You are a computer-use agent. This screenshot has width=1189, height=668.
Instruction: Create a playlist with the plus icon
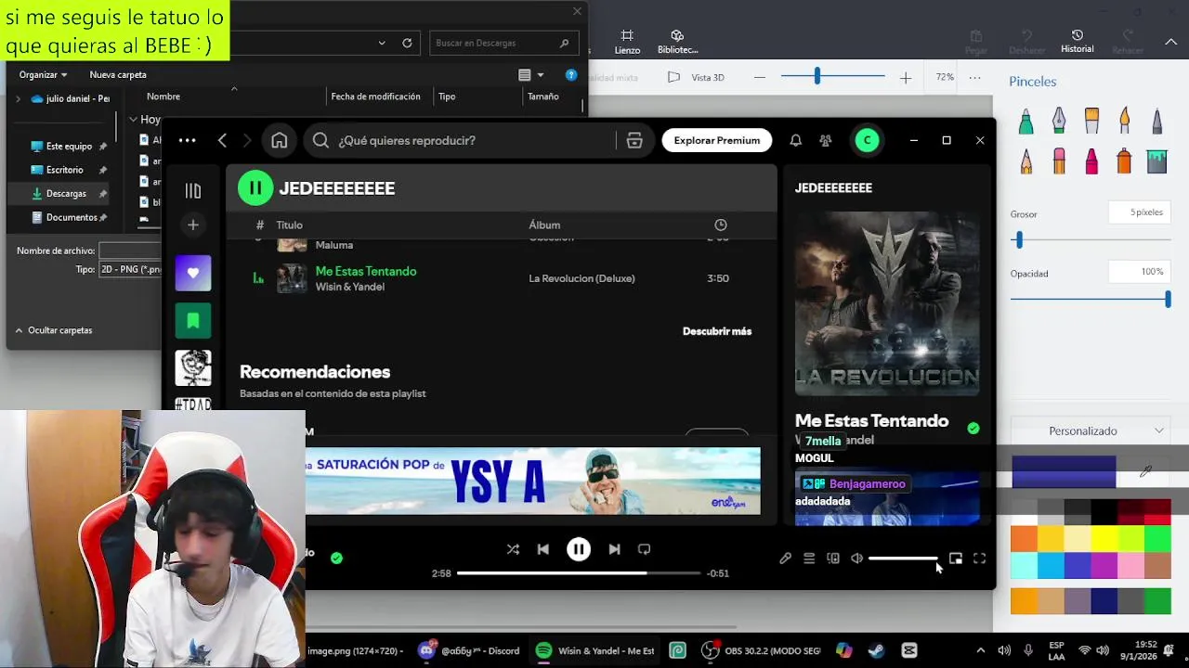(x=193, y=225)
